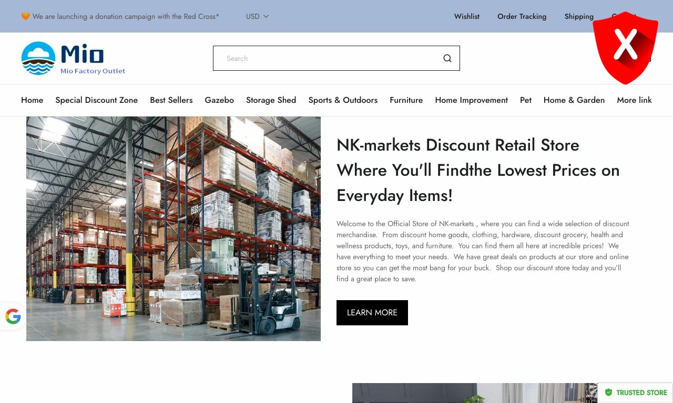673x403 pixels.
Task: Click the orange heart donation icon
Action: tap(25, 16)
